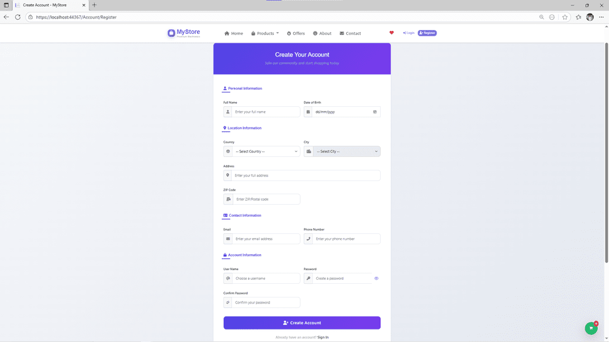This screenshot has height=342, width=609.
Task: Click the page vertical scrollbar
Action: [x=606, y=153]
